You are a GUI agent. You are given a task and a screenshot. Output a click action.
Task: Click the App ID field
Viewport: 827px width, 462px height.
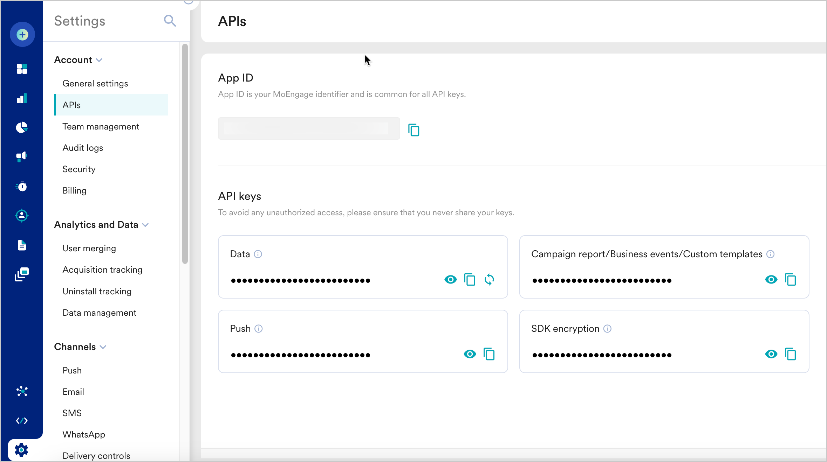click(309, 128)
